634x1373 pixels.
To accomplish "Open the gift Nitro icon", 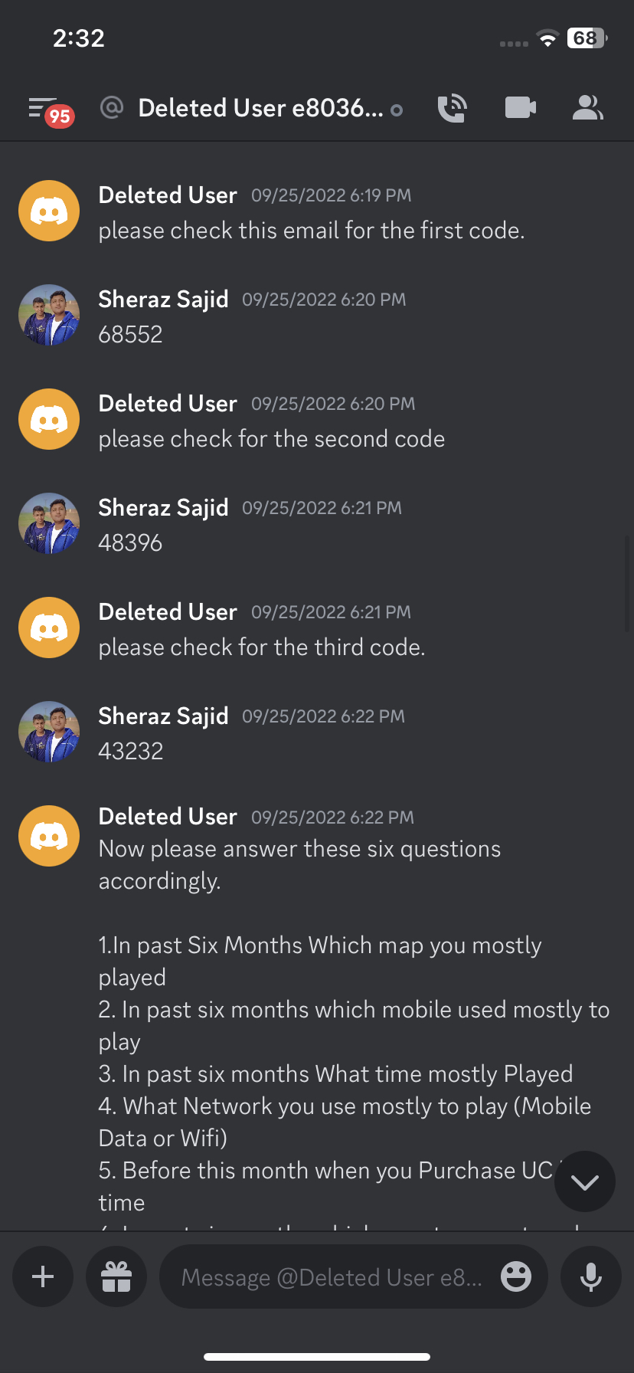I will 116,1276.
